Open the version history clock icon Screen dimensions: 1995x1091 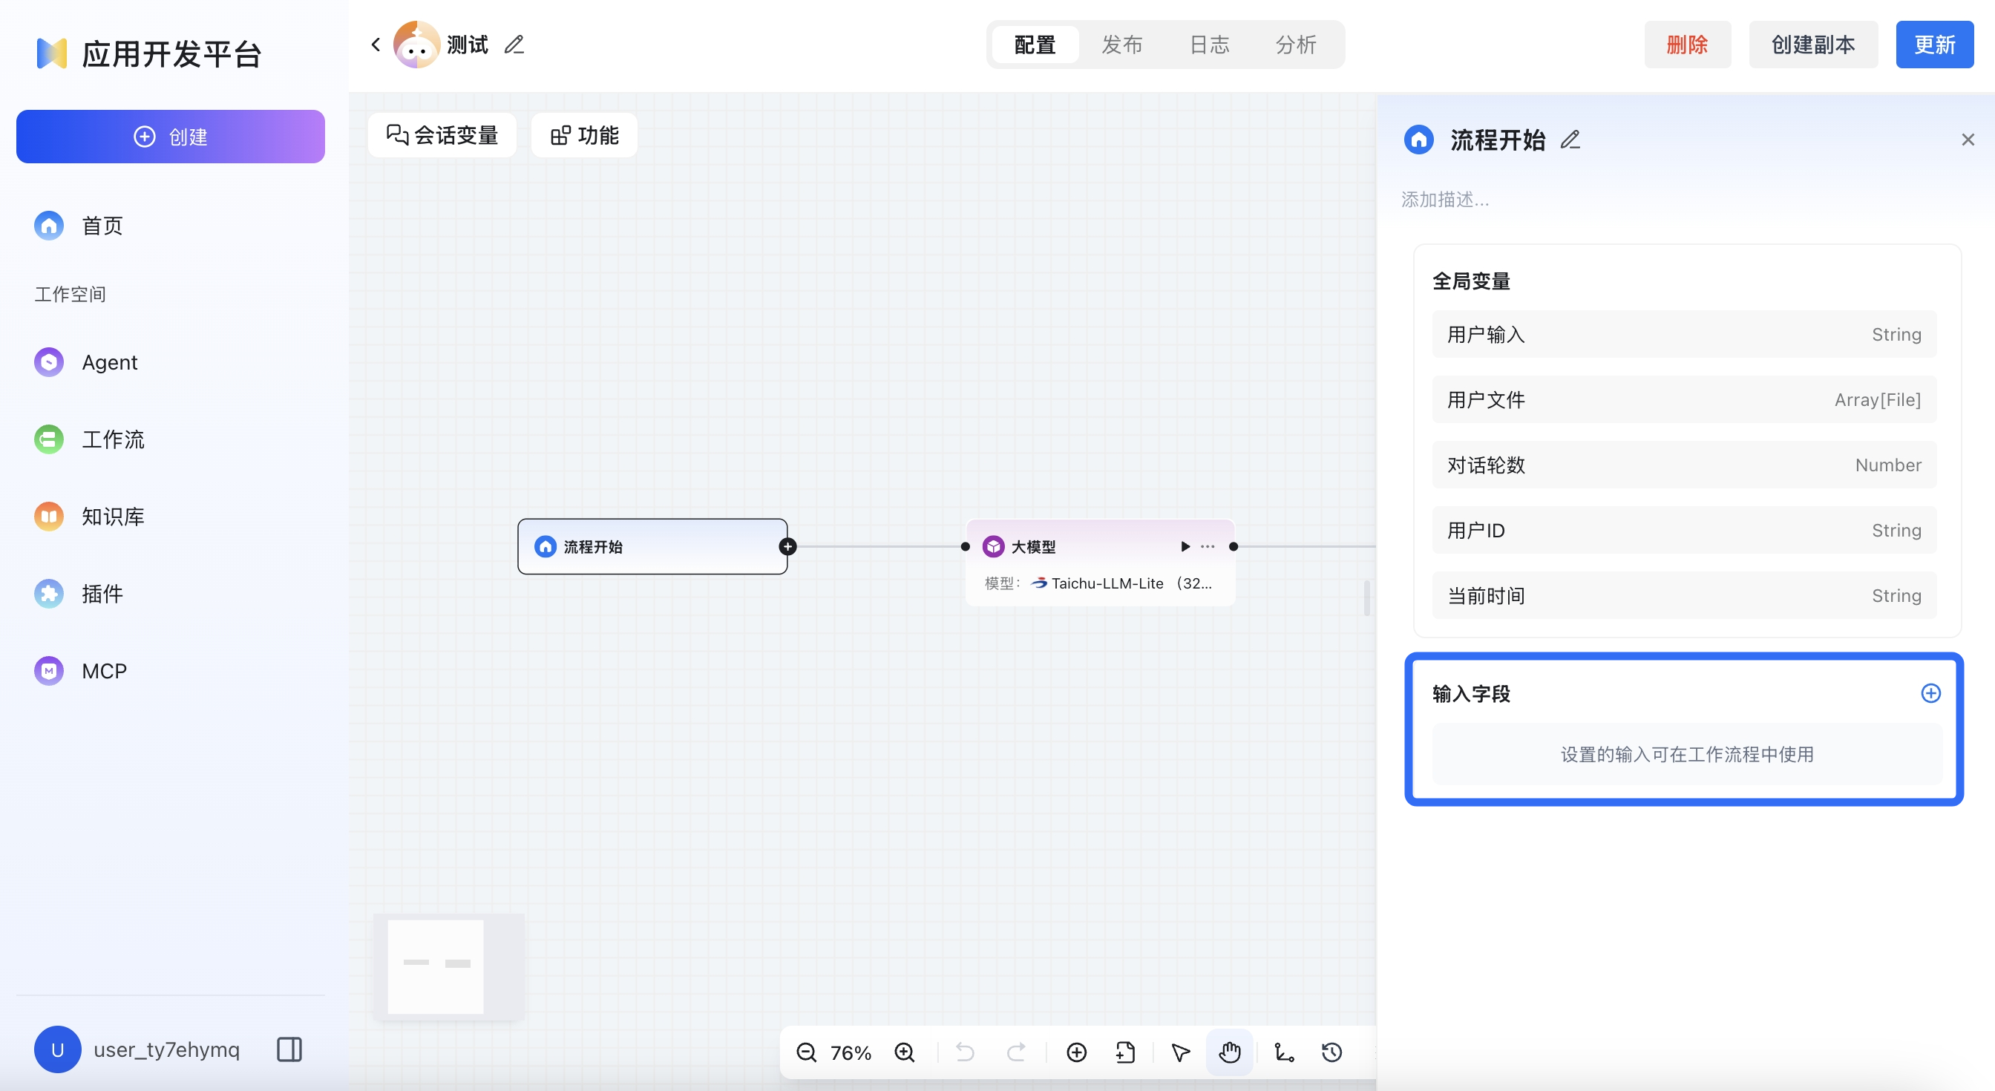[1332, 1052]
